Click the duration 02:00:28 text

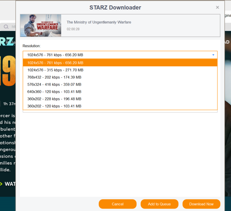click(x=73, y=29)
